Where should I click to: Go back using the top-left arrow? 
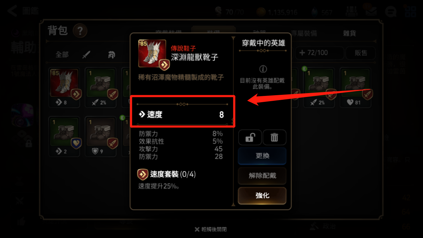pos(12,11)
